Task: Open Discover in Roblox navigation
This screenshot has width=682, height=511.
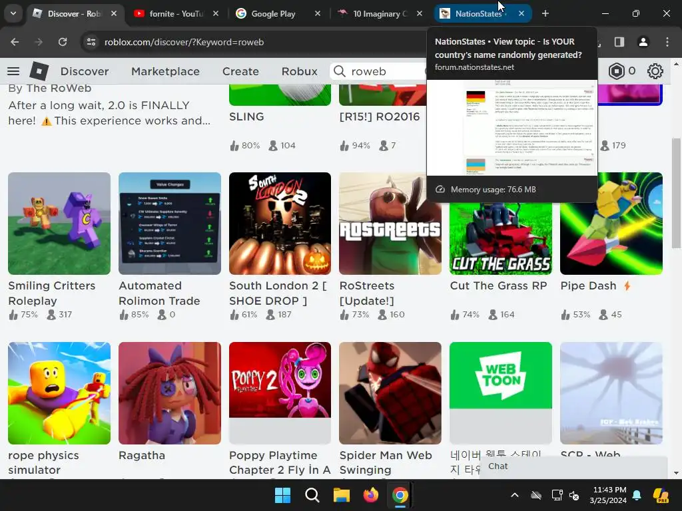Action: (85, 71)
